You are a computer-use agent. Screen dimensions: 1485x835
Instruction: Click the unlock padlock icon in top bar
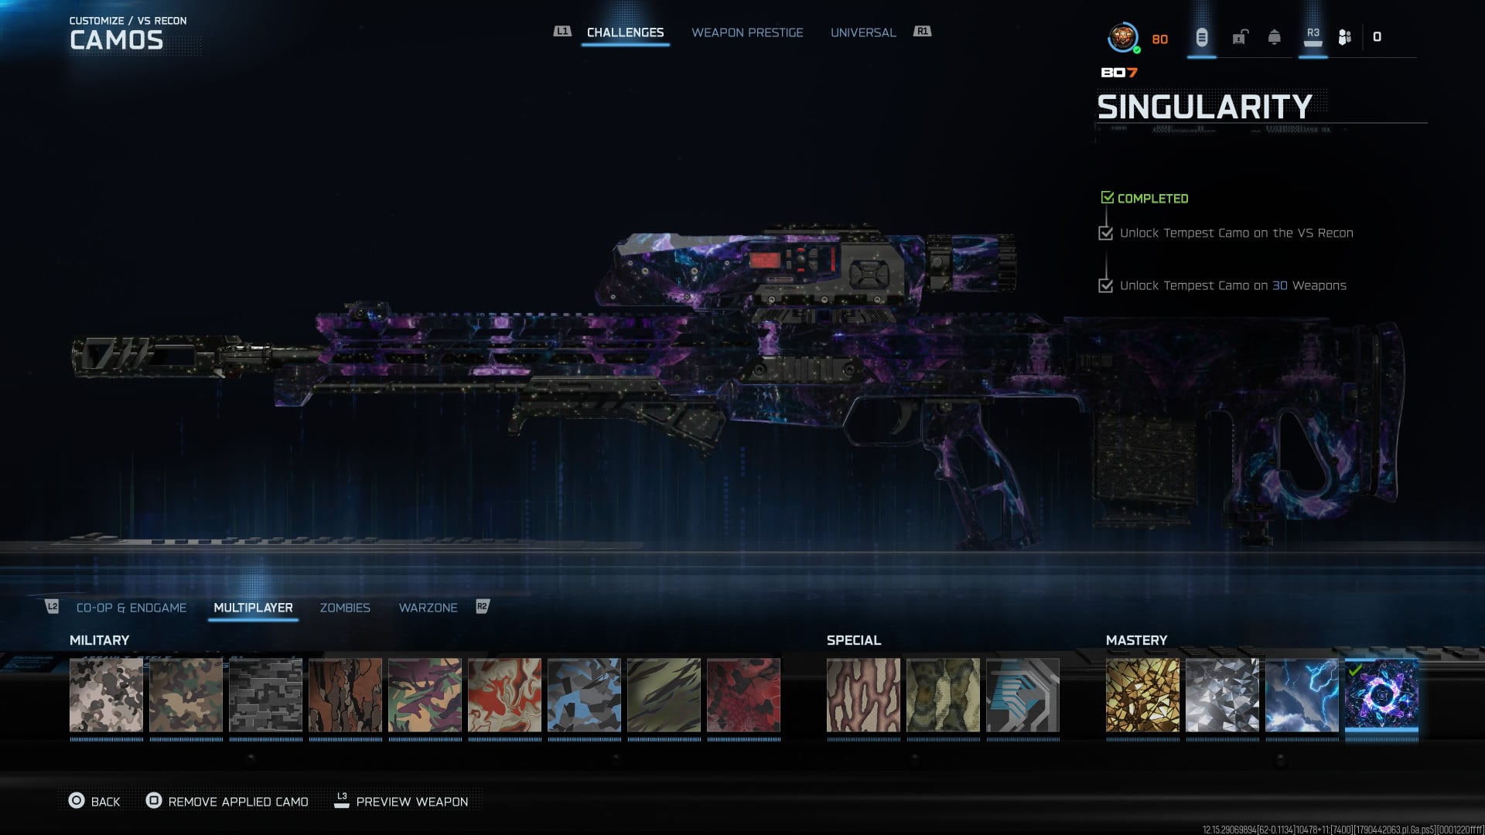coord(1240,37)
